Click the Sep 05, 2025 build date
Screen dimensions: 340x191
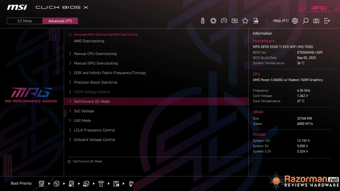click(306, 58)
